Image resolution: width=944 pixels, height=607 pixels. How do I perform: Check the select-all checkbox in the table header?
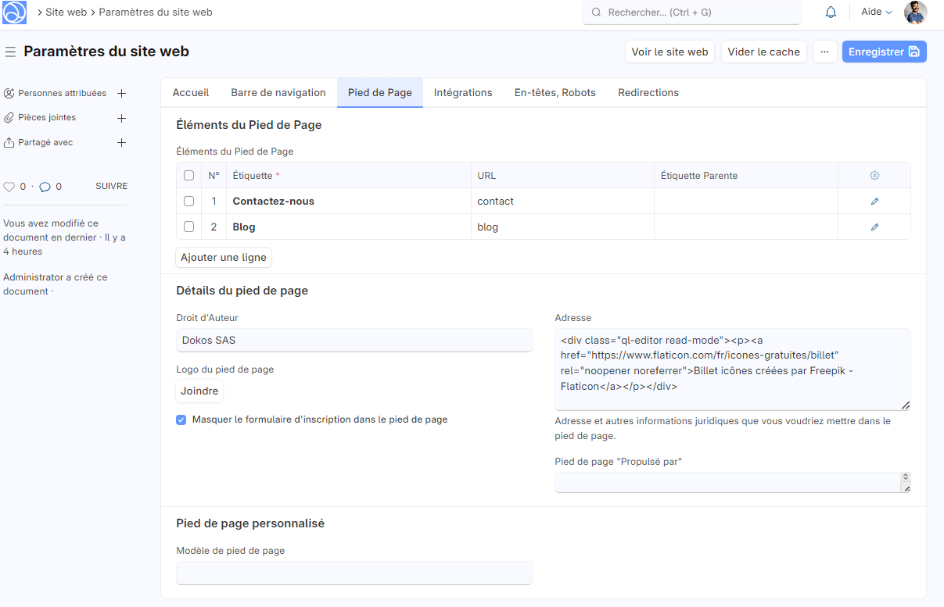pos(188,175)
